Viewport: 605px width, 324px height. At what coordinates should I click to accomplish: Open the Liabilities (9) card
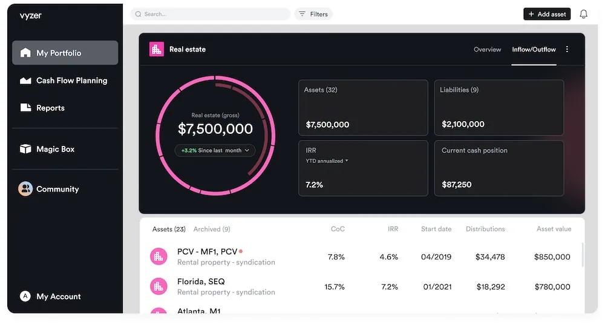[x=499, y=108]
